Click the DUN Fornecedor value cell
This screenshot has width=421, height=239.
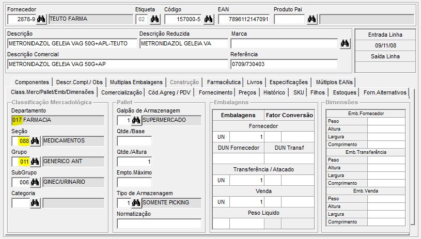[239, 158]
